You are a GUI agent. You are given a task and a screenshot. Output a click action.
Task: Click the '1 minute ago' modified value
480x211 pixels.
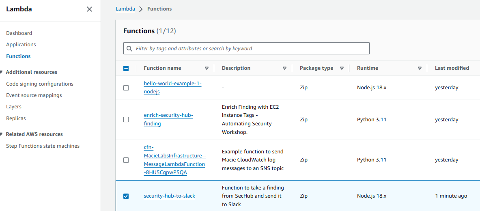(451, 196)
